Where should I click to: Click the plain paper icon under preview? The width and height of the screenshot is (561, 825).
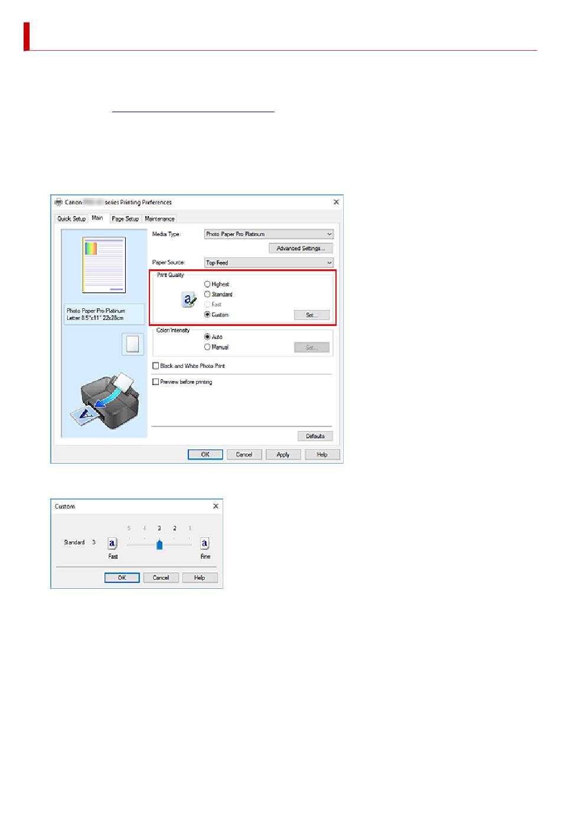133,344
